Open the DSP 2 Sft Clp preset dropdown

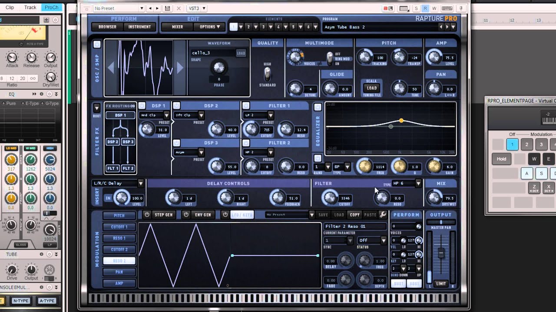(189, 115)
